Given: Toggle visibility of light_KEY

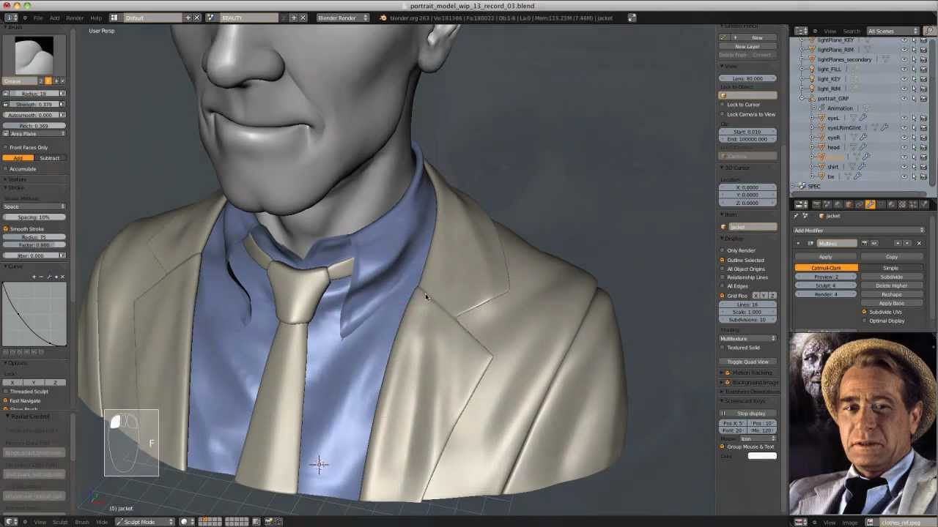Looking at the screenshot, I should [x=904, y=79].
